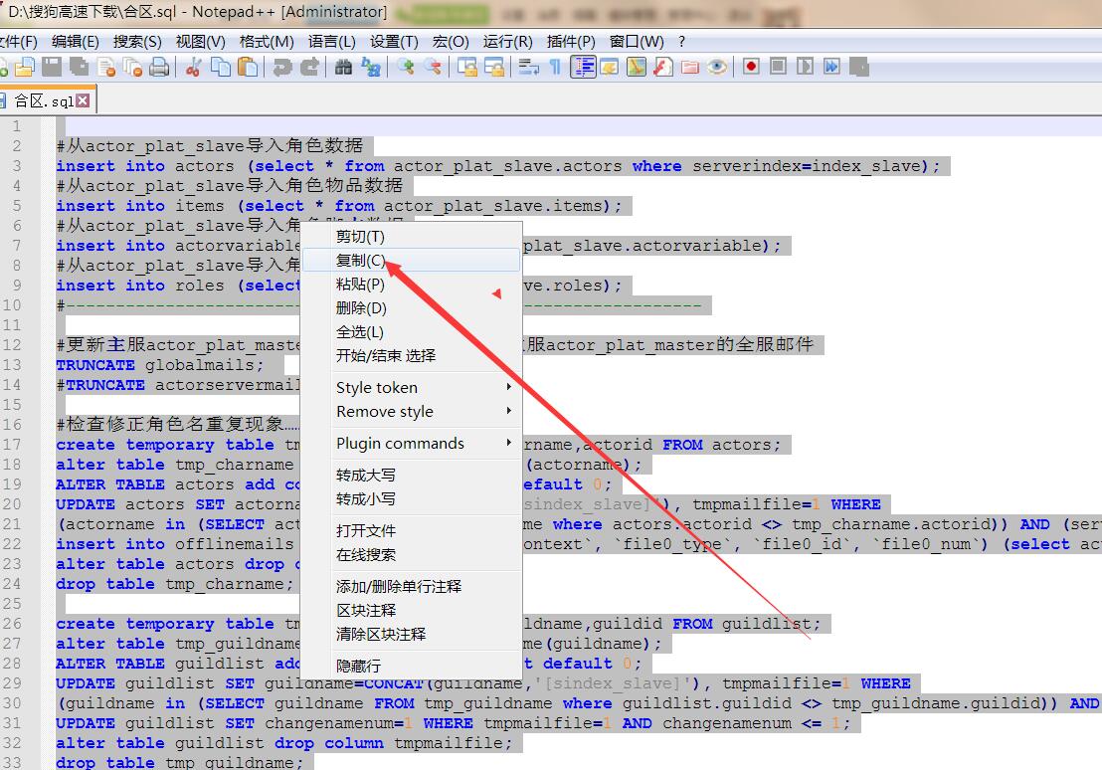The height and width of the screenshot is (770, 1102).
Task: Click the Print toolbar icon
Action: [x=158, y=67]
